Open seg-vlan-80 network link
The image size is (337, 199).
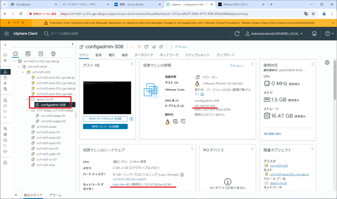[121, 184]
